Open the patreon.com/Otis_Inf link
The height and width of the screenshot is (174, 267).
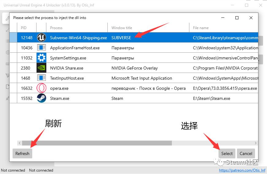242,170
